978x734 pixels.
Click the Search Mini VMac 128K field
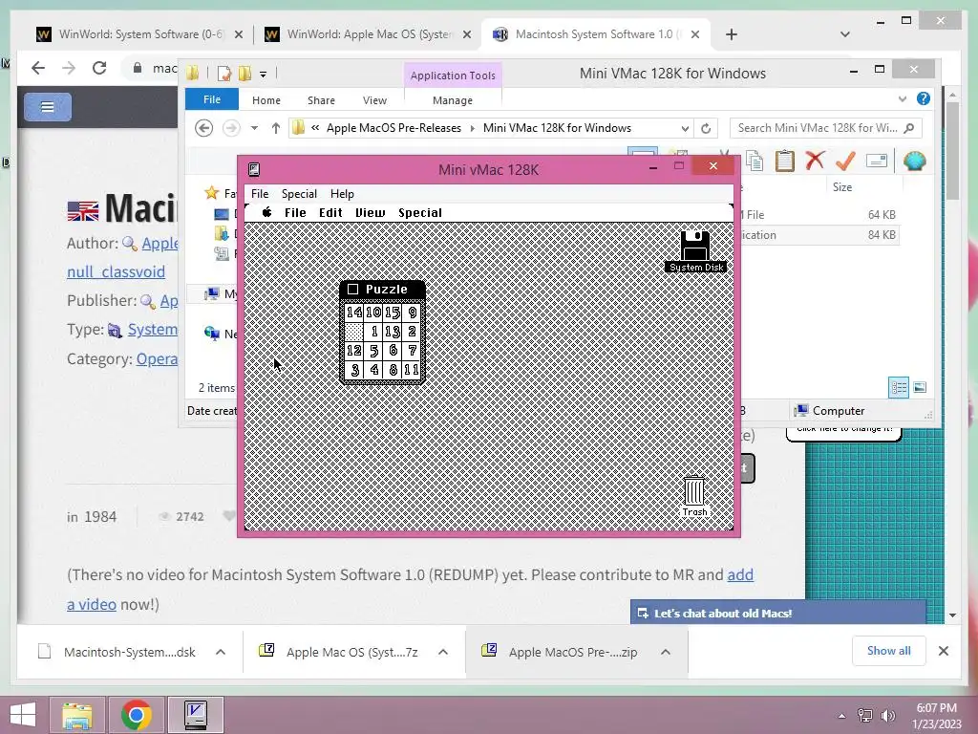tap(826, 128)
